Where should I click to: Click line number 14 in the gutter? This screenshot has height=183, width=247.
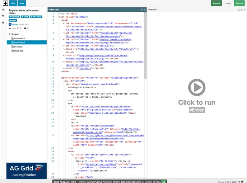[53, 78]
